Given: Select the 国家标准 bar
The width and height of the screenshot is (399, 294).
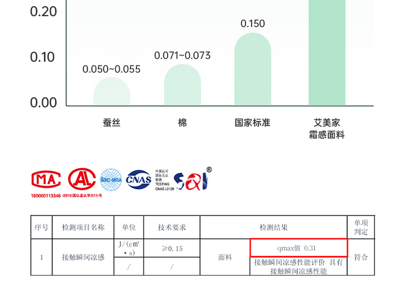Looking at the screenshot, I should pyautogui.click(x=253, y=70).
